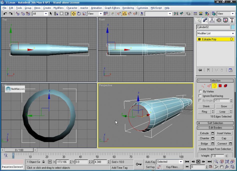The height and width of the screenshot is (171, 237).
Task: Expand Editable Poly plus in stack
Action: pos(199,39)
